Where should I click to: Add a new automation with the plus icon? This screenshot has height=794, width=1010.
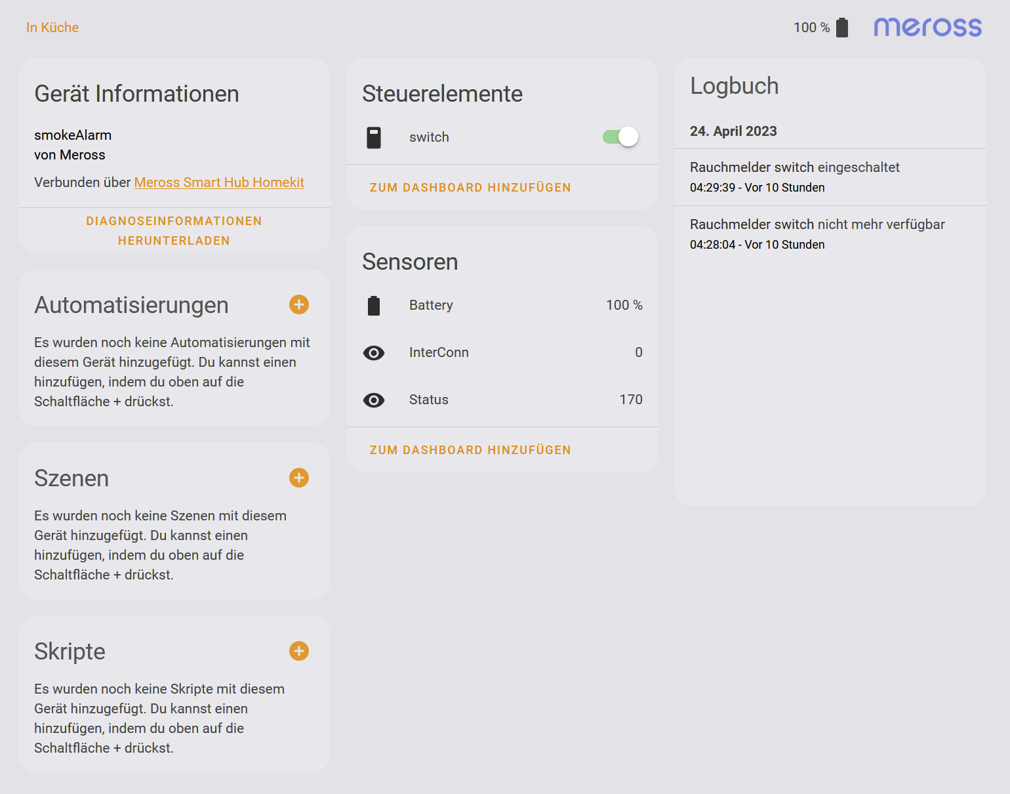pyautogui.click(x=298, y=304)
